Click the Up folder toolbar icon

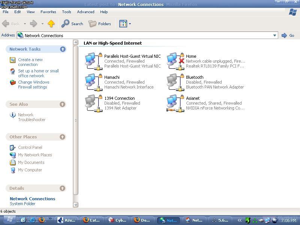(51, 24)
